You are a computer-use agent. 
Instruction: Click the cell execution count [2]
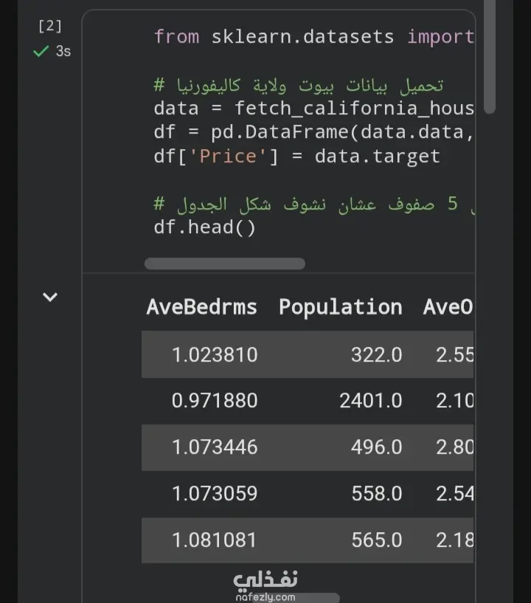50,26
